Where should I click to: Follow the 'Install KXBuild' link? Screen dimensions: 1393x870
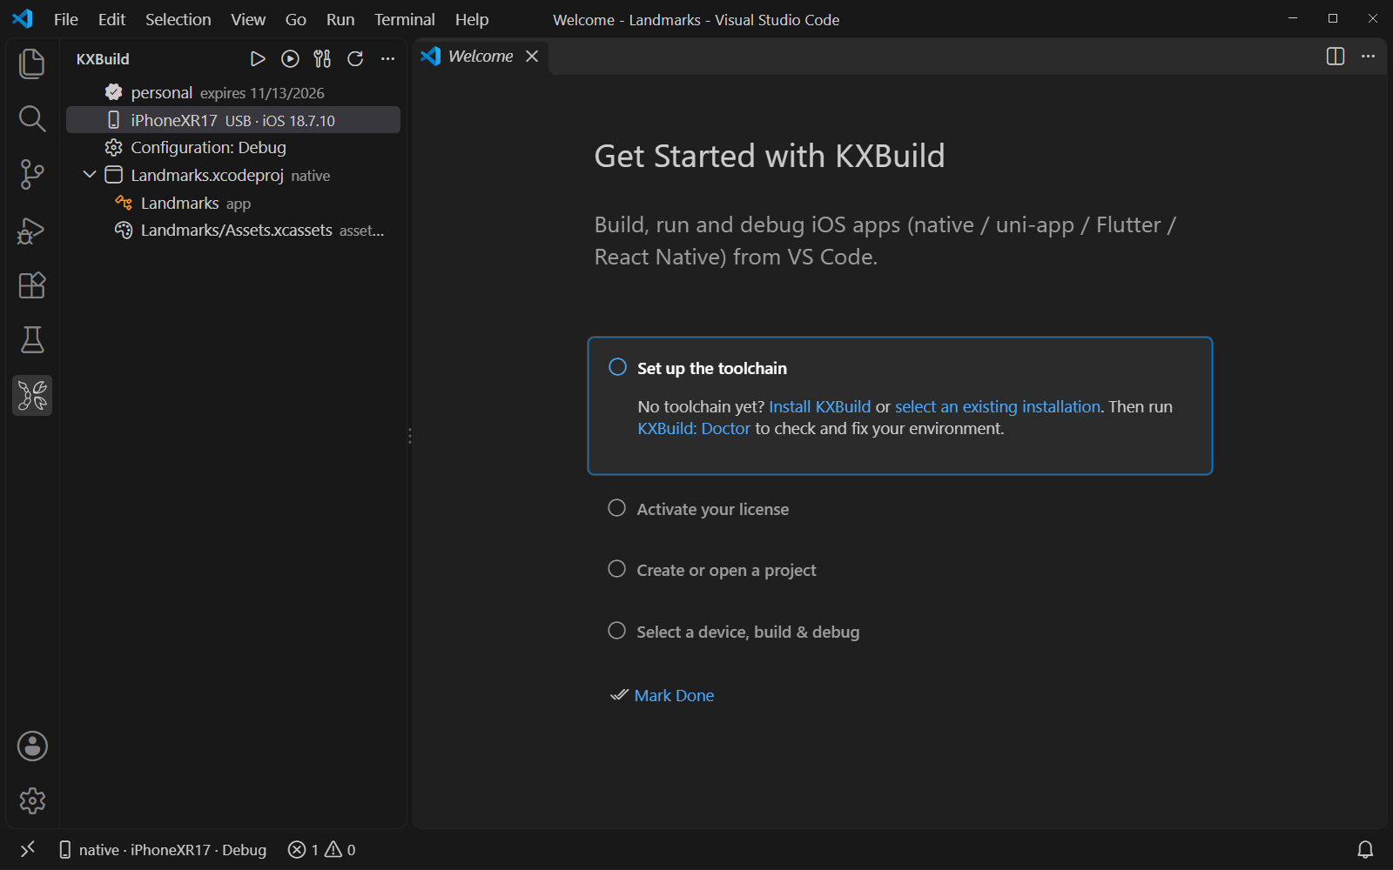pyautogui.click(x=819, y=407)
